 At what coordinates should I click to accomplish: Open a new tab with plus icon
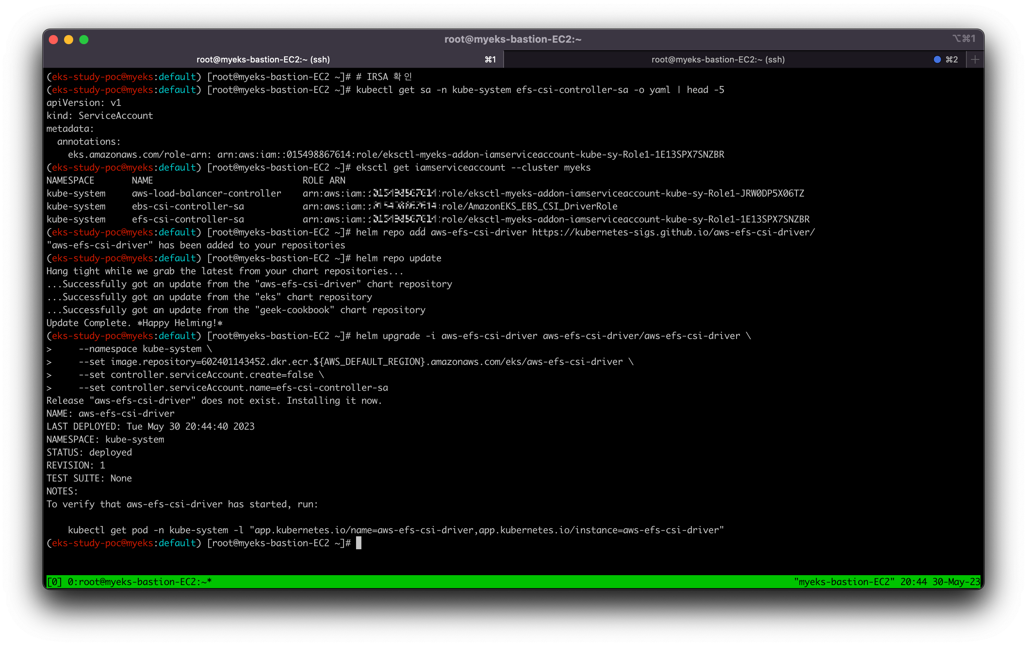click(974, 60)
